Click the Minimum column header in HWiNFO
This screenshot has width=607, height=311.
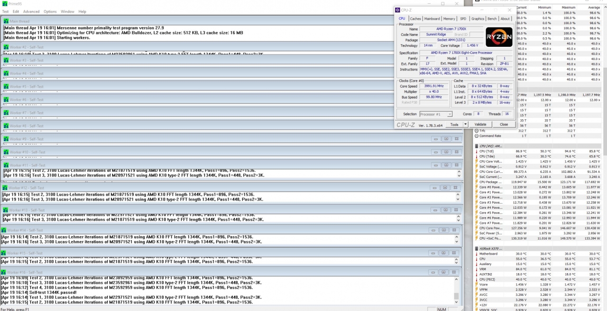(x=544, y=8)
